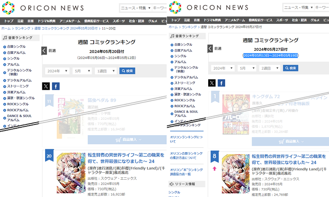Image resolution: width=329 pixels, height=197 pixels.
Task: Open the 2週目 week dropdown
Action: 270,68
